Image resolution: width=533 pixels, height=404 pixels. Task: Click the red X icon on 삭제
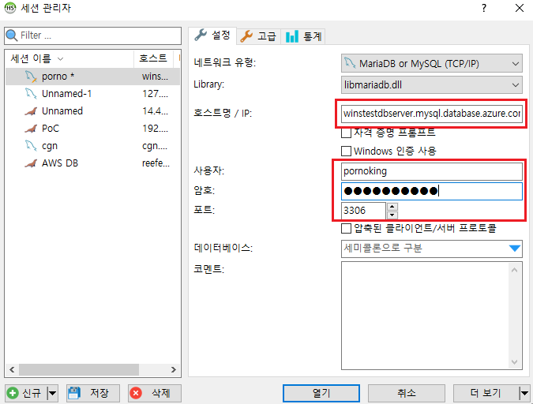coord(136,393)
